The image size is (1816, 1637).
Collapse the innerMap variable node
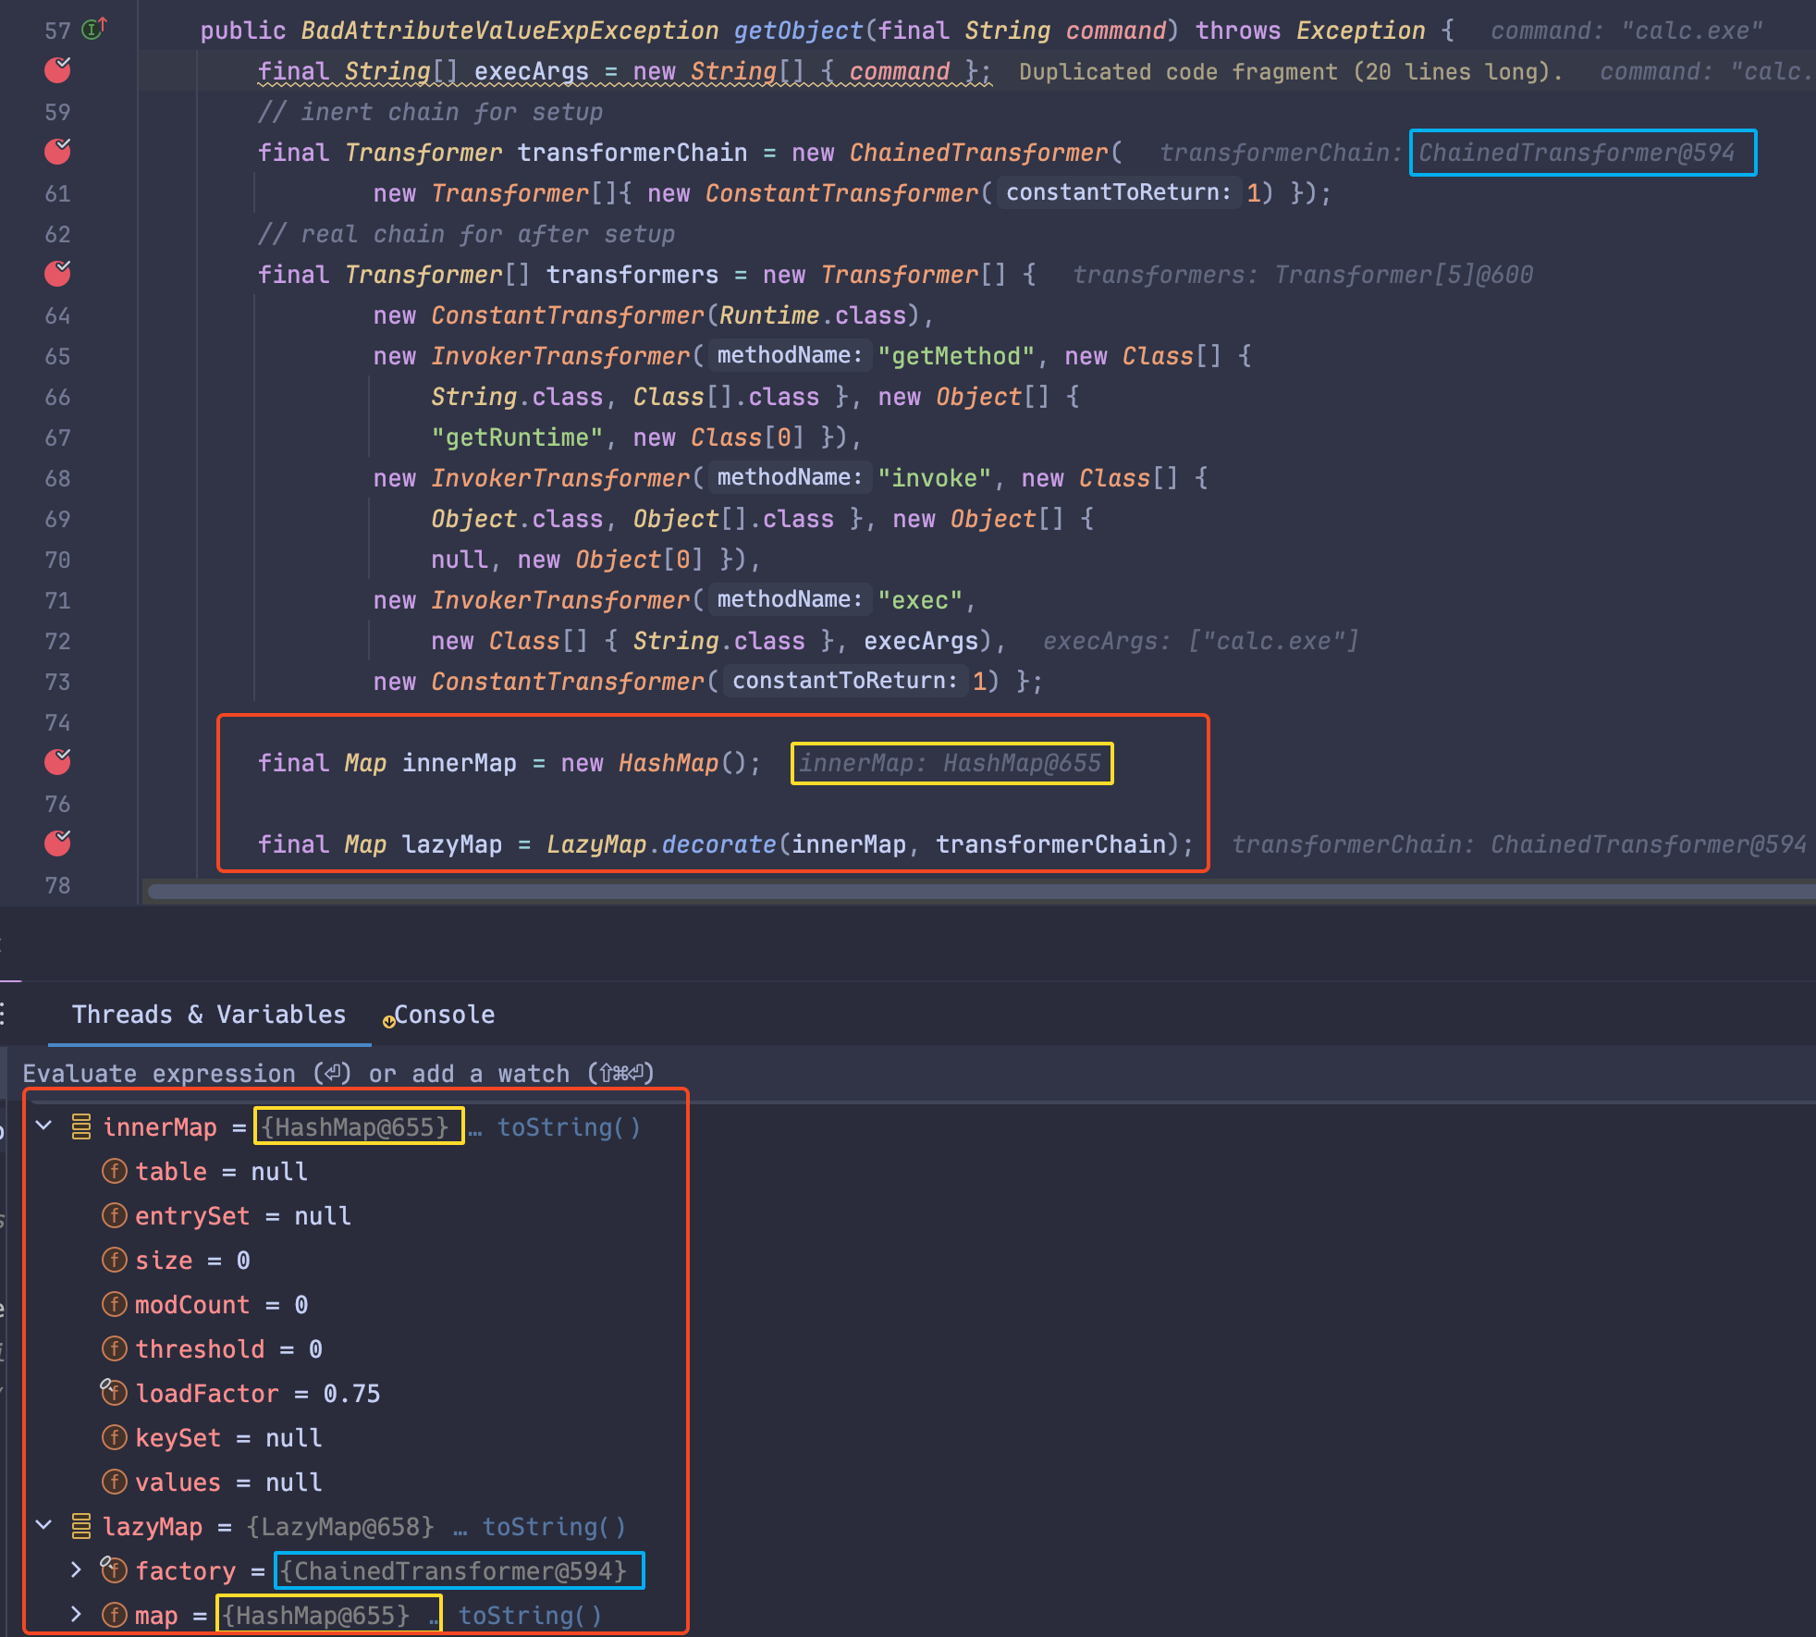(x=43, y=1126)
